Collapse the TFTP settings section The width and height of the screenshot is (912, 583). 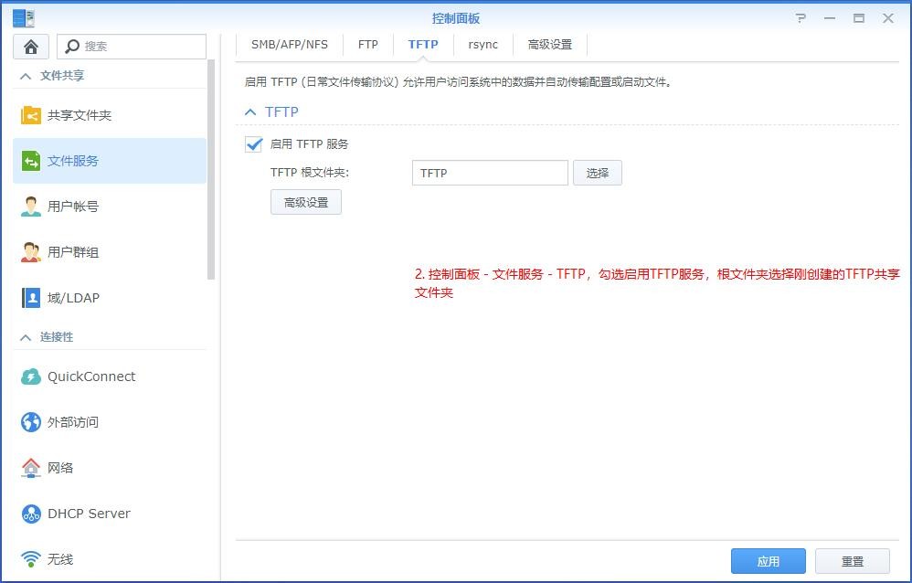[x=250, y=111]
